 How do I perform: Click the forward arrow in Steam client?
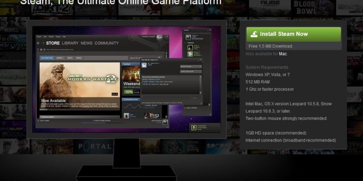[x=43, y=43]
